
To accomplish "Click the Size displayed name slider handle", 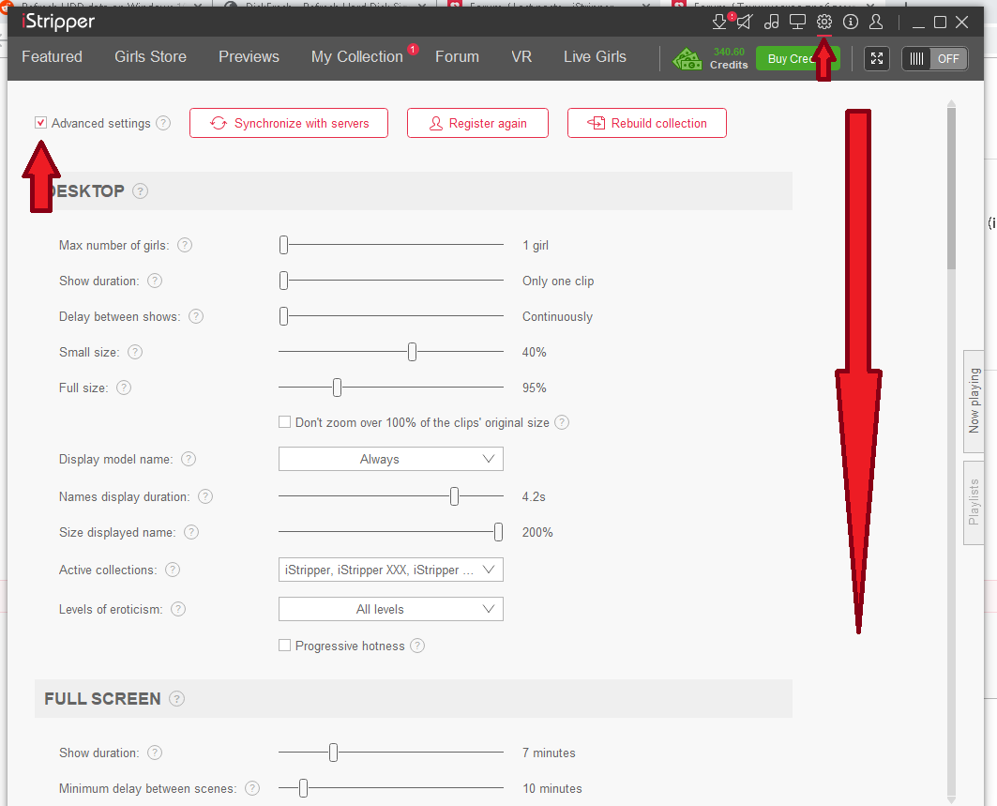I will tap(499, 532).
